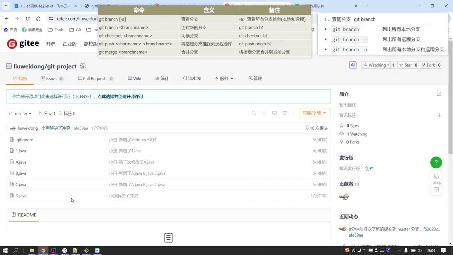Click the icon left of 克隆/下载

click(285, 113)
